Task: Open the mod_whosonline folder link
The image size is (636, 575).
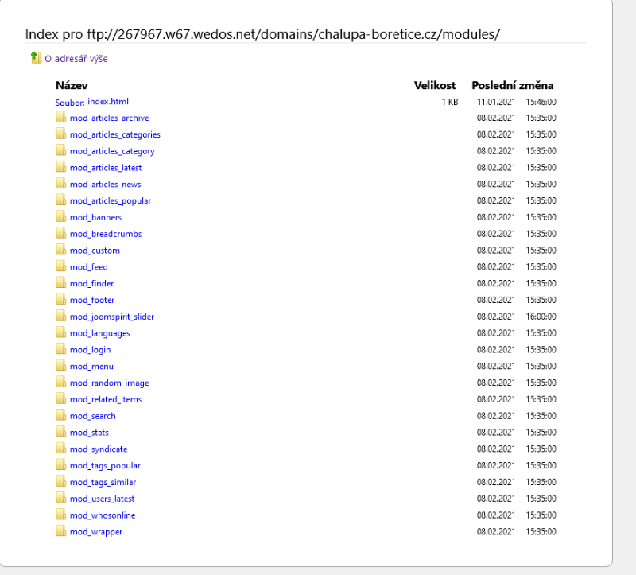Action: [103, 515]
